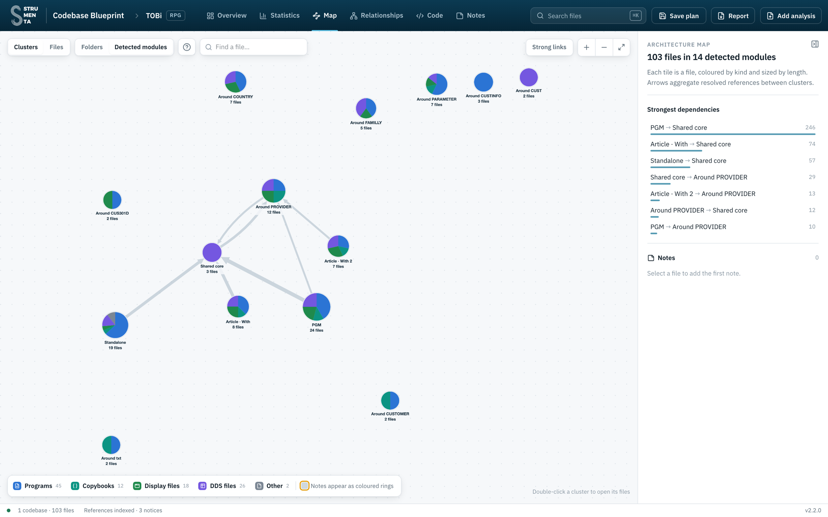Screen dimensions: 828x517
Task: Toggle Display files legend filter
Action: pos(161,486)
